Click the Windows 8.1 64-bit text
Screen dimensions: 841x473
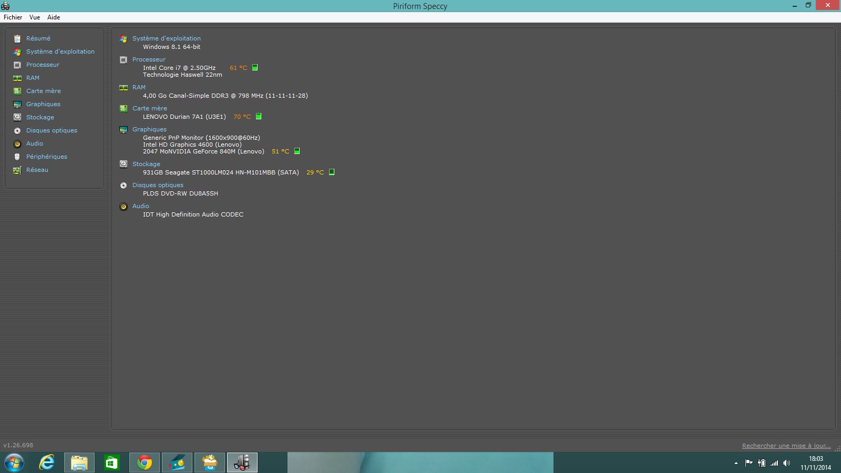click(x=171, y=47)
